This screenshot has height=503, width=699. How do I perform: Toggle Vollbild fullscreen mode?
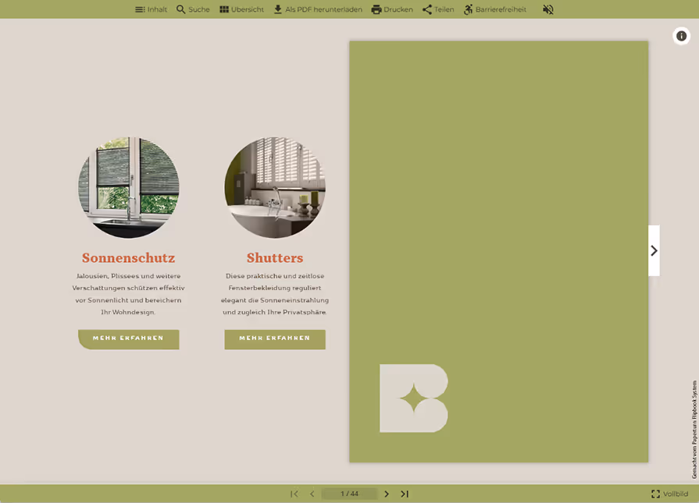point(669,494)
